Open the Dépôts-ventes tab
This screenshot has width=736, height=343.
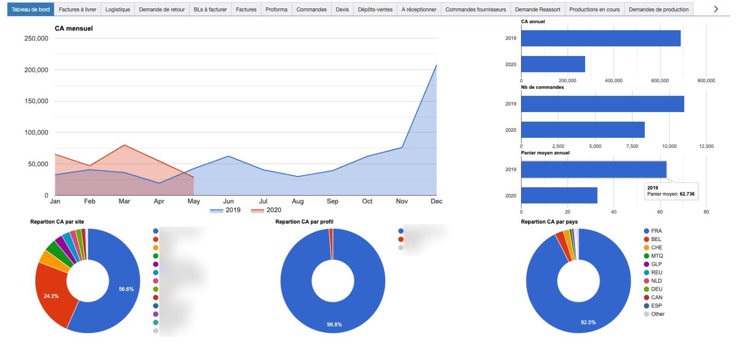[375, 9]
